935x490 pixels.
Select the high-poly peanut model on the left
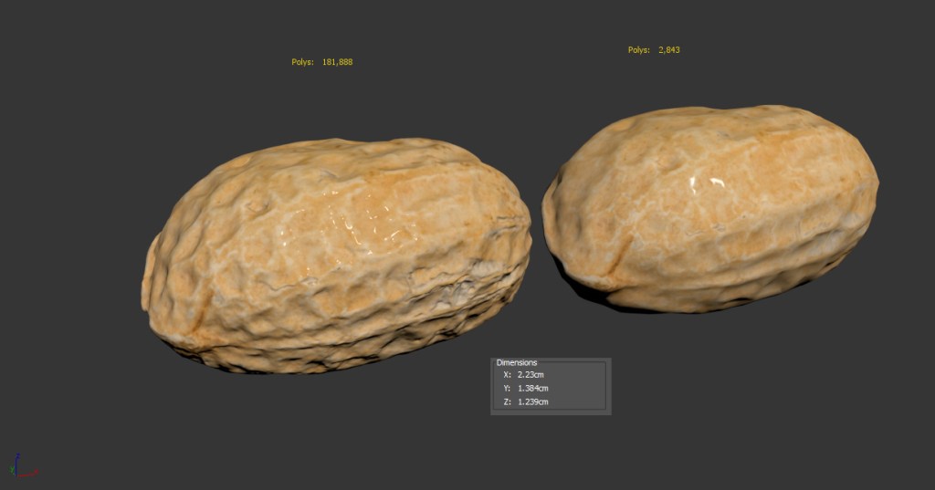pyautogui.click(x=338, y=255)
